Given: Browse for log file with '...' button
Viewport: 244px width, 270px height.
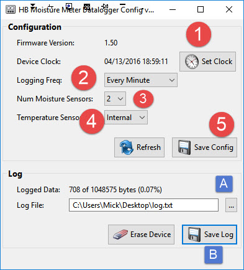Looking at the screenshot, I should [x=231, y=205].
